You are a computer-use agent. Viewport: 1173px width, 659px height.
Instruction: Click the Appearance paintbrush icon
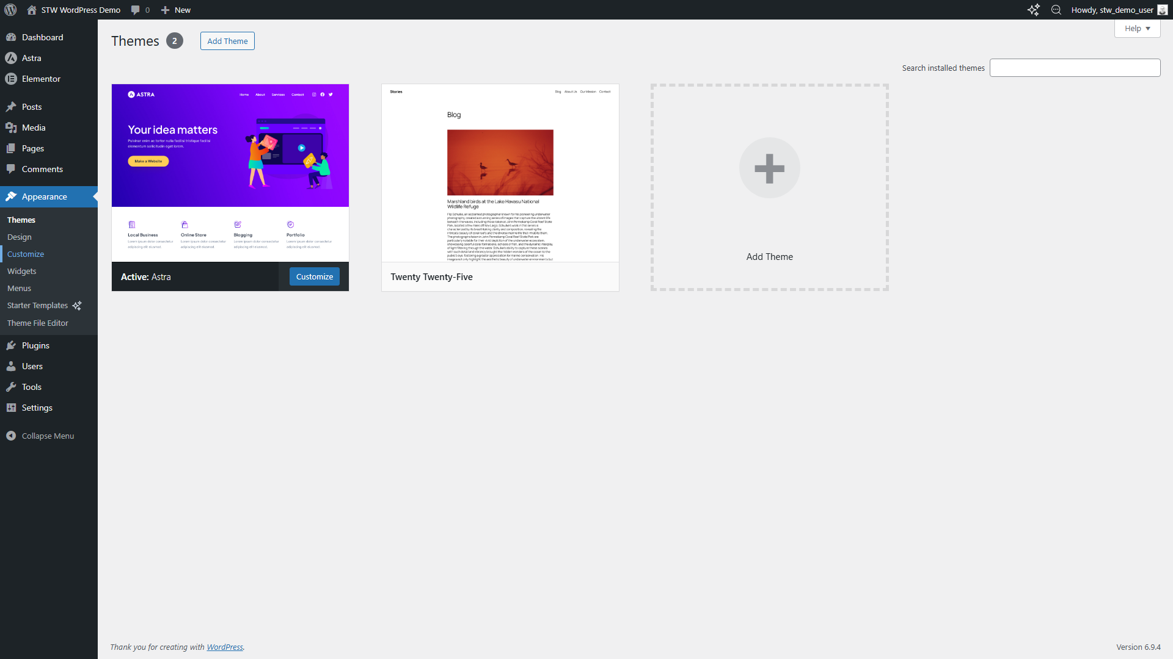pos(11,196)
